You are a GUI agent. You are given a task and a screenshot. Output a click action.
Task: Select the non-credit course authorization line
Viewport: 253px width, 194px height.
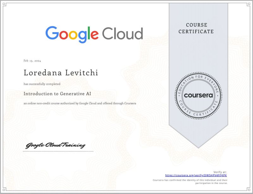79,103
